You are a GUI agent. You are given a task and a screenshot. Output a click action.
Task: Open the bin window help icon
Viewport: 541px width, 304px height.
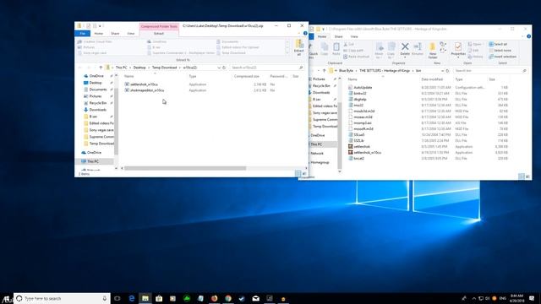528,36
